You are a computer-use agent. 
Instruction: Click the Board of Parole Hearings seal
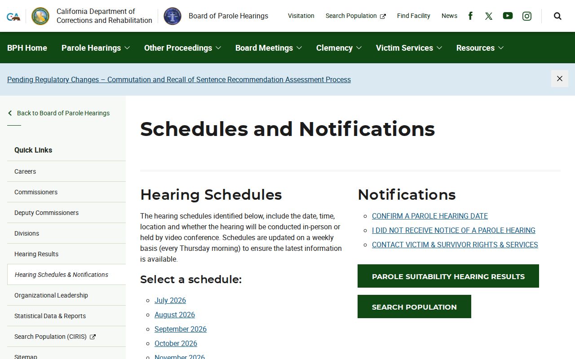[172, 16]
